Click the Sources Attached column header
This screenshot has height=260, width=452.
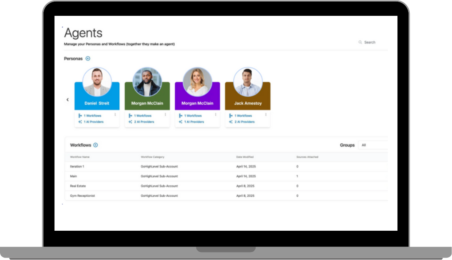tap(307, 157)
